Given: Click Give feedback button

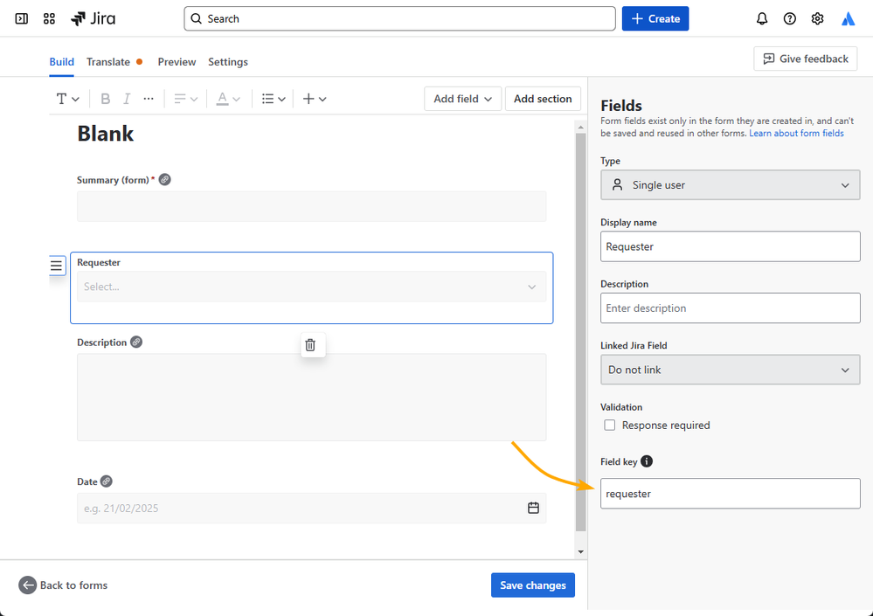Looking at the screenshot, I should (805, 59).
